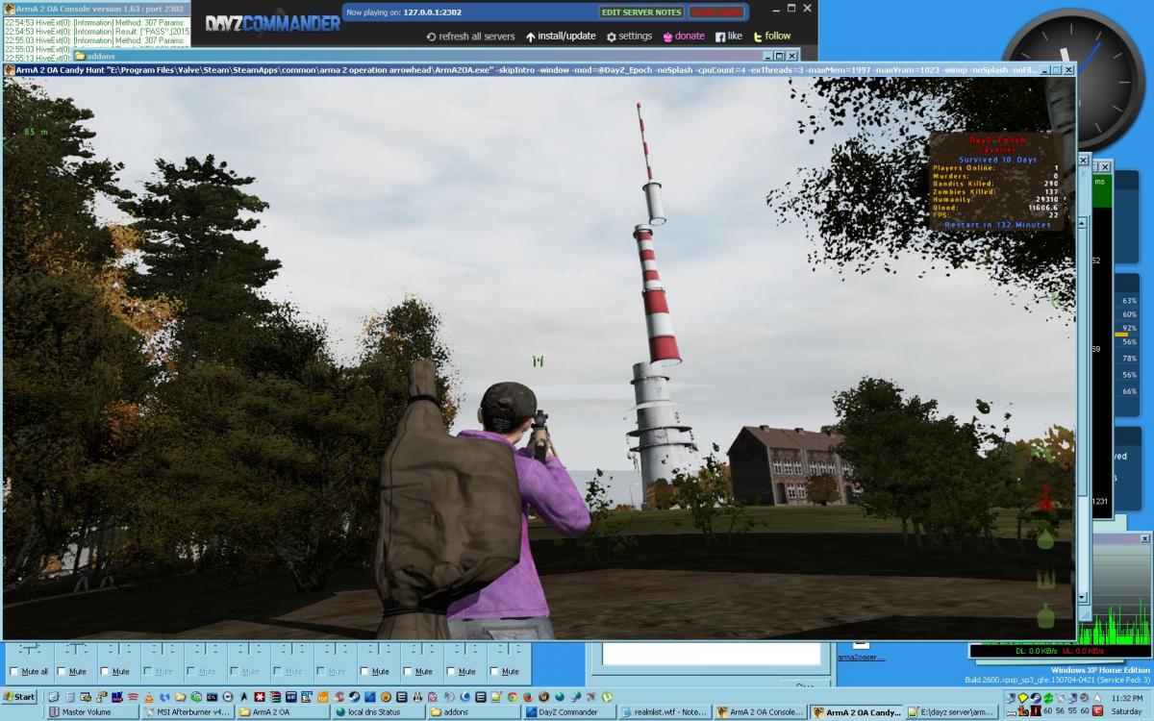Screen dimensions: 1154x721
Task: Open the red asterisk quick launch icon
Action: pos(260,696)
